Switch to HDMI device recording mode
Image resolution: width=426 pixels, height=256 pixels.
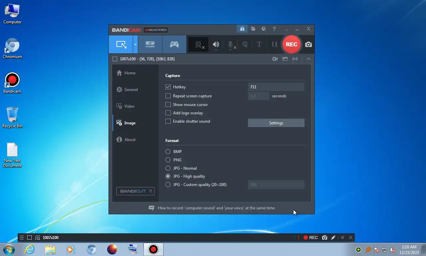tap(150, 44)
